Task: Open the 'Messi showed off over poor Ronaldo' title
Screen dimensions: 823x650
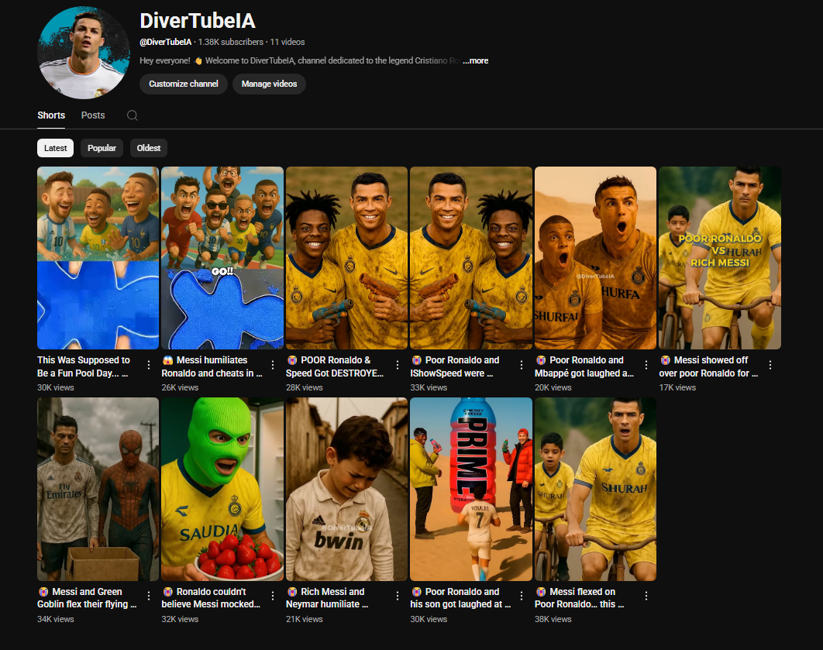Action: pos(708,366)
